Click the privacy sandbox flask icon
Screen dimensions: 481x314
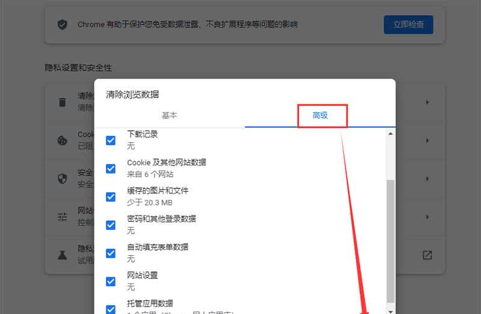pos(63,255)
